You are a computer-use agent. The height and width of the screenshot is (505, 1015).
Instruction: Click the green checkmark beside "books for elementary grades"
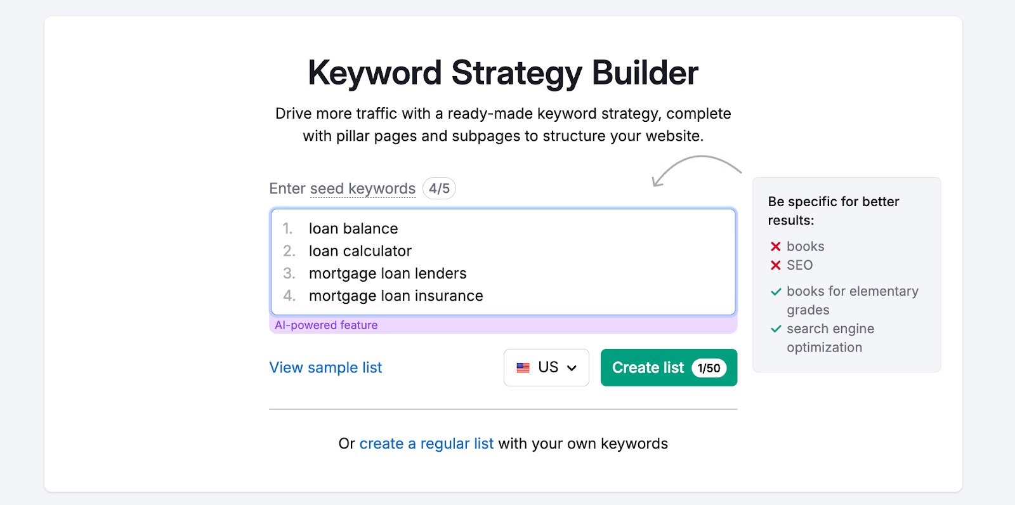(775, 292)
